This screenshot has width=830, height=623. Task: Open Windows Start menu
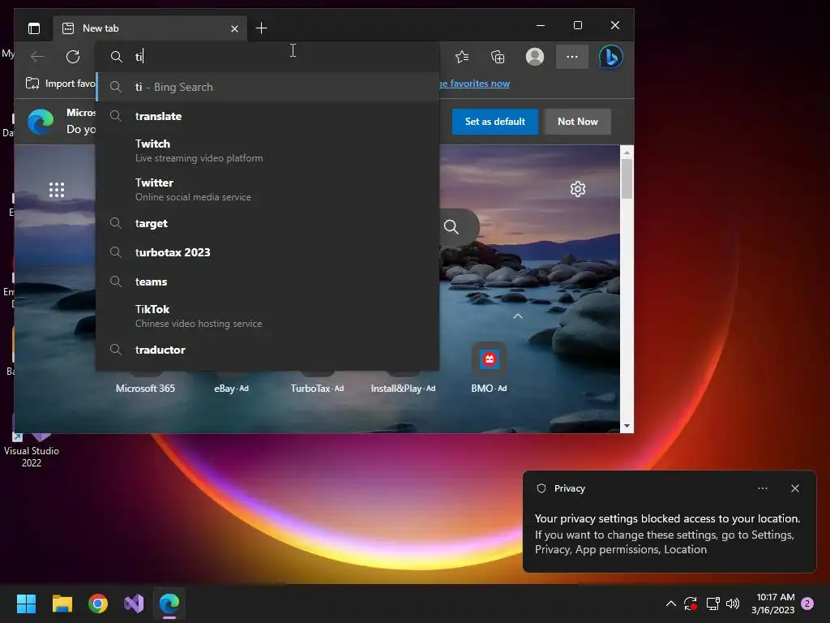click(x=27, y=604)
